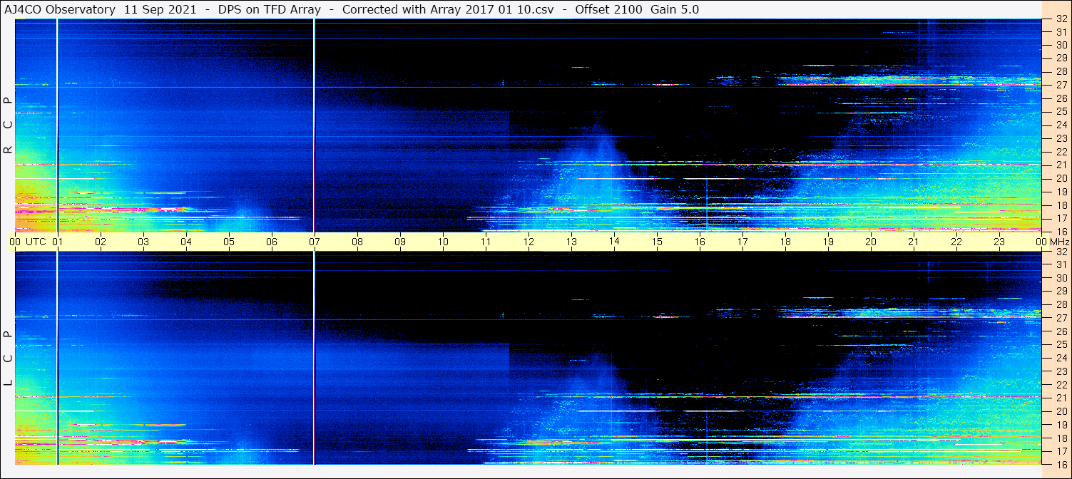The height and width of the screenshot is (479, 1072).
Task: Click 32 MHz tick on lower LCP scale
Action: click(x=1061, y=252)
